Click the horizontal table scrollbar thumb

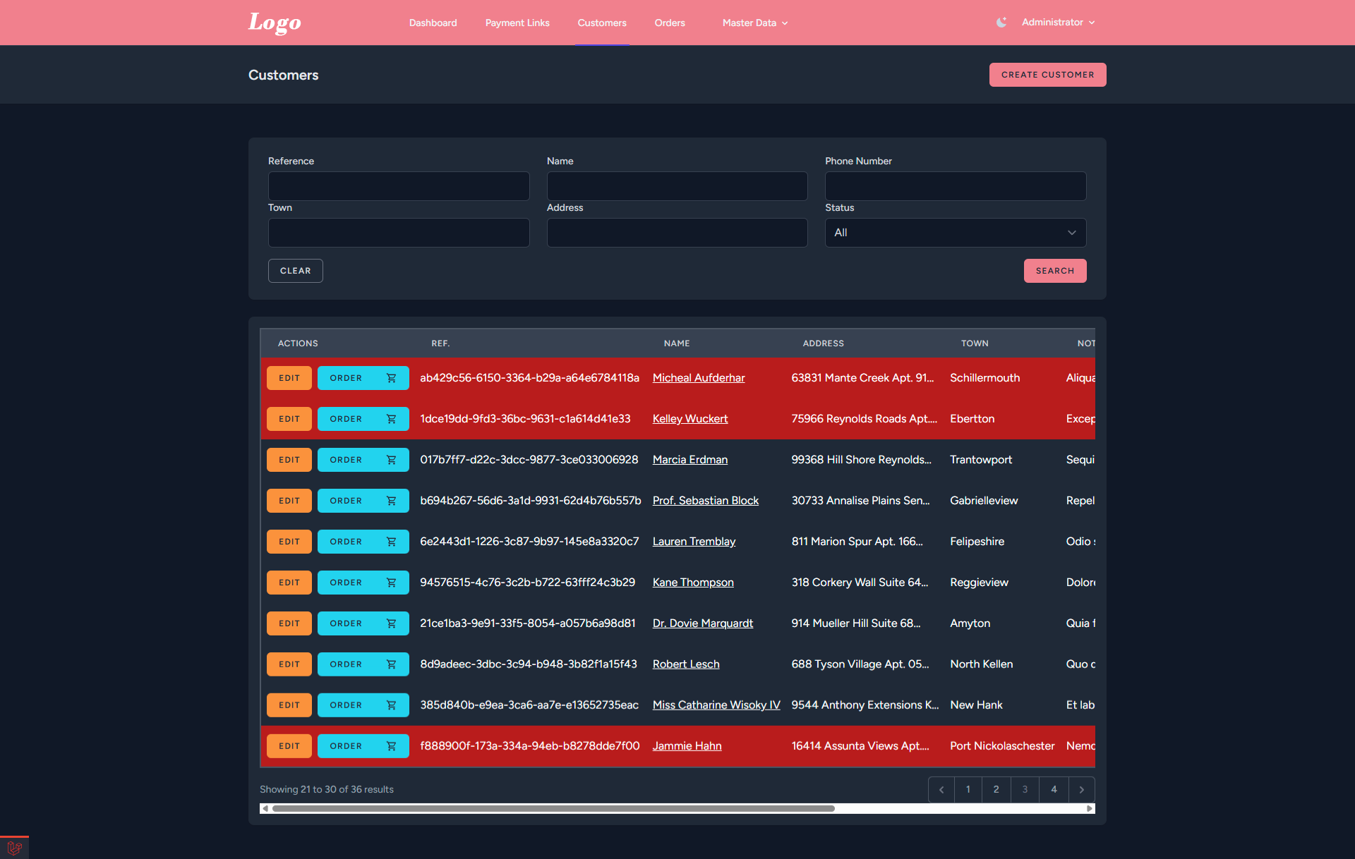coord(553,809)
